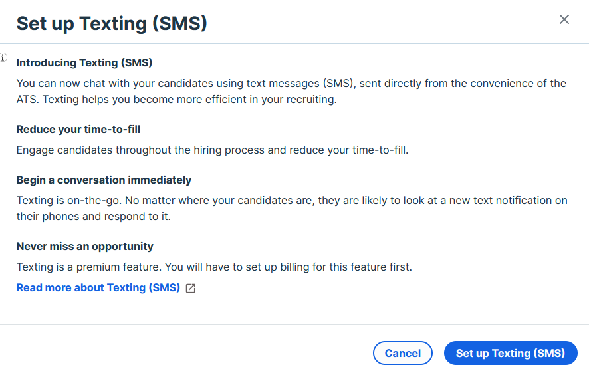Select the Never miss an opportunity heading
This screenshot has width=589, height=375.
85,246
